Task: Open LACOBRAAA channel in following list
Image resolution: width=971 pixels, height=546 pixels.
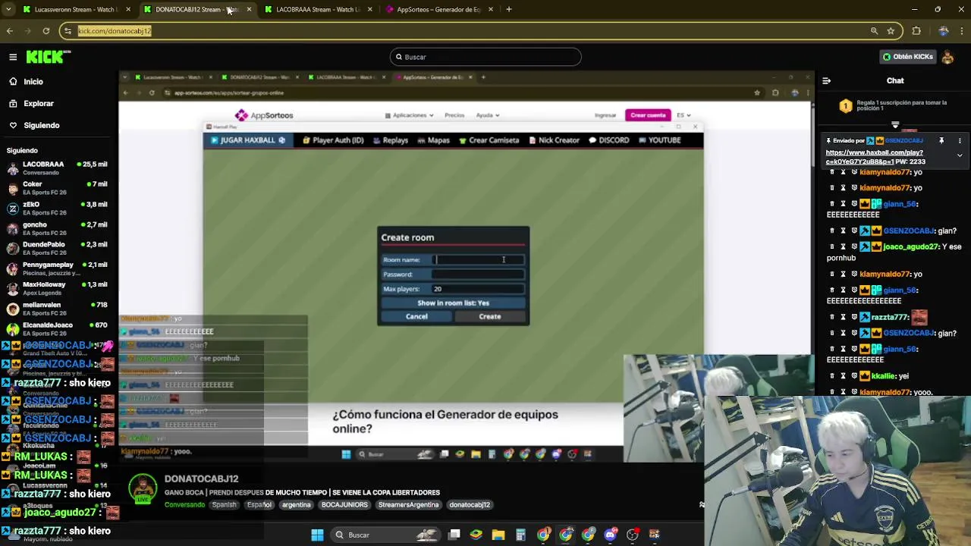Action: point(57,168)
